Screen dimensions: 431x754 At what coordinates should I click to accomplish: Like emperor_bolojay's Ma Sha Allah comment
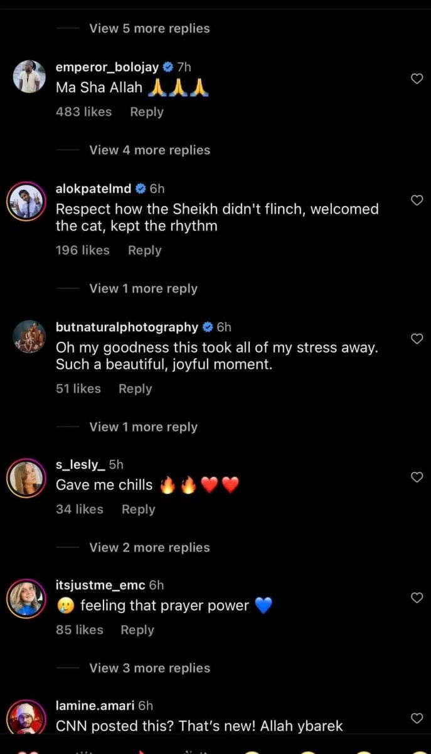[x=417, y=79]
